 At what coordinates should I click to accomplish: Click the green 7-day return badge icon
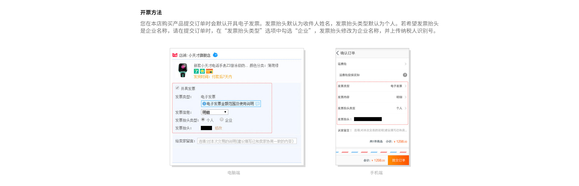[x=196, y=71]
